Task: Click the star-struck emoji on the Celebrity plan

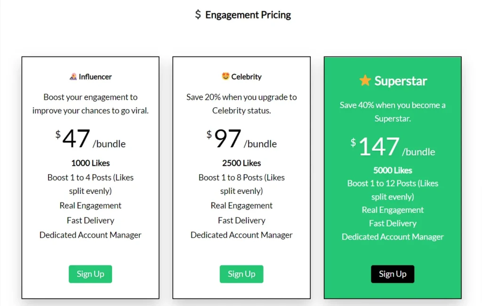Action: [x=225, y=76]
